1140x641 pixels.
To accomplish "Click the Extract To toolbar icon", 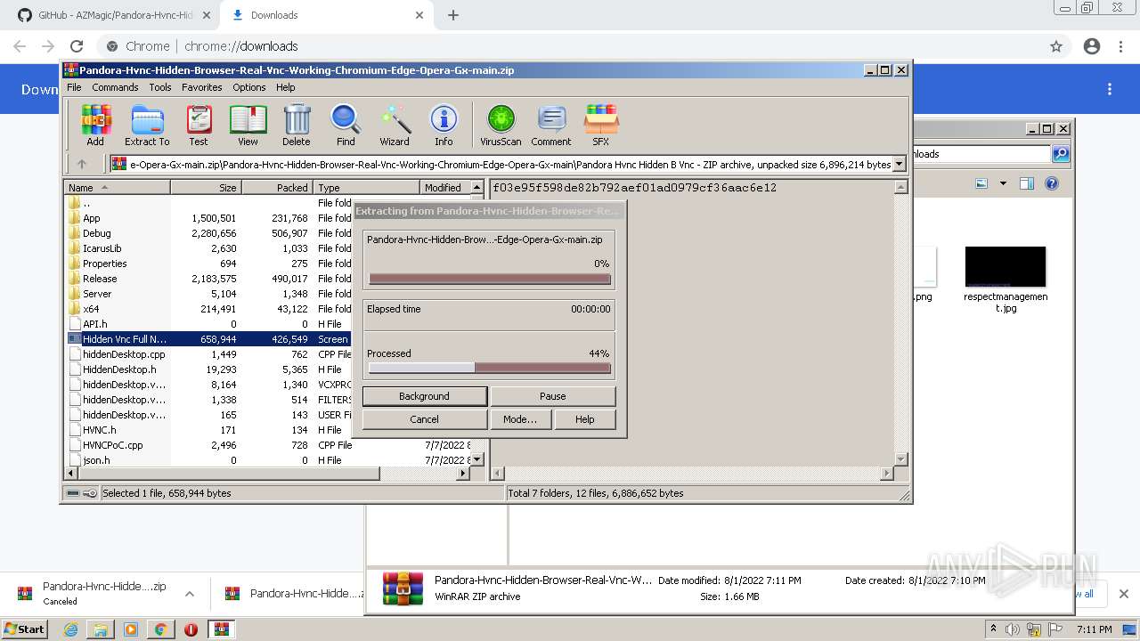I will click(x=147, y=125).
